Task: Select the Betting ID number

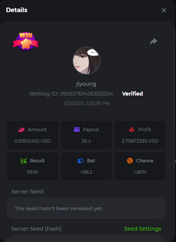Action: coord(86,94)
